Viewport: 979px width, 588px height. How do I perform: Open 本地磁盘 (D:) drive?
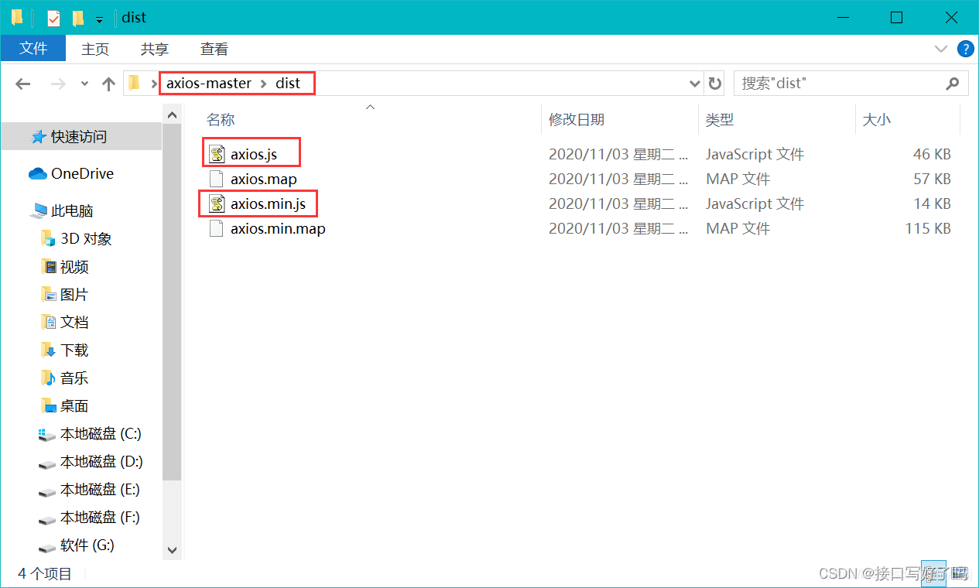pyautogui.click(x=101, y=461)
